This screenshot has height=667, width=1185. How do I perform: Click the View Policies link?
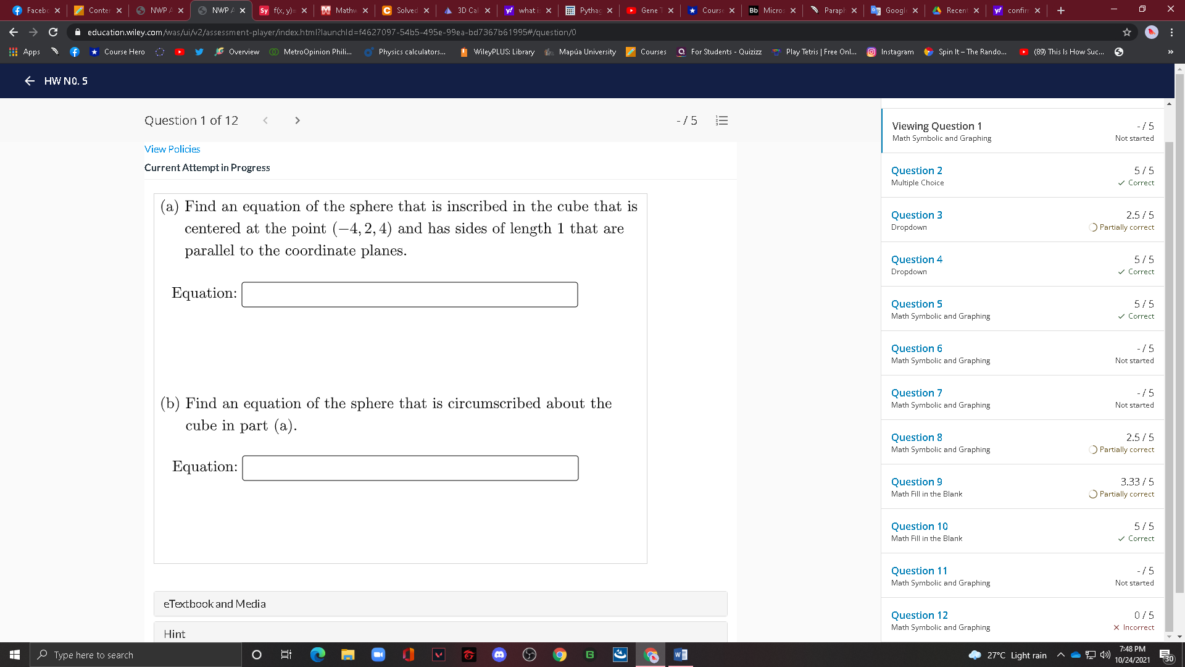172,149
